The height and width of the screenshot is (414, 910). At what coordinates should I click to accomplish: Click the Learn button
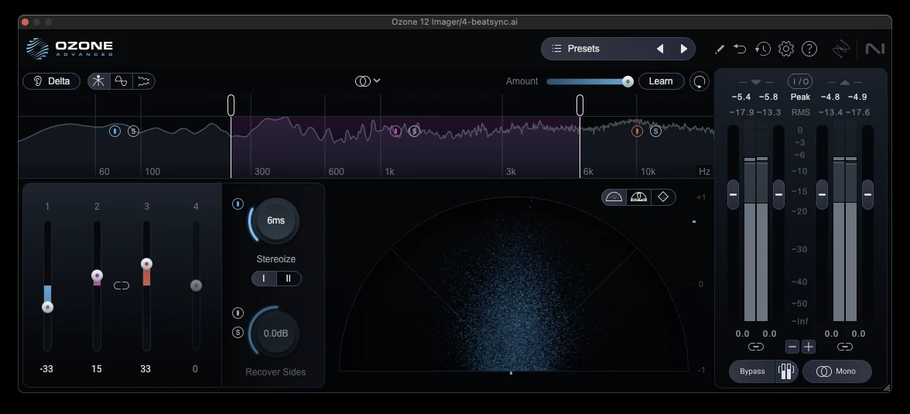coord(661,81)
